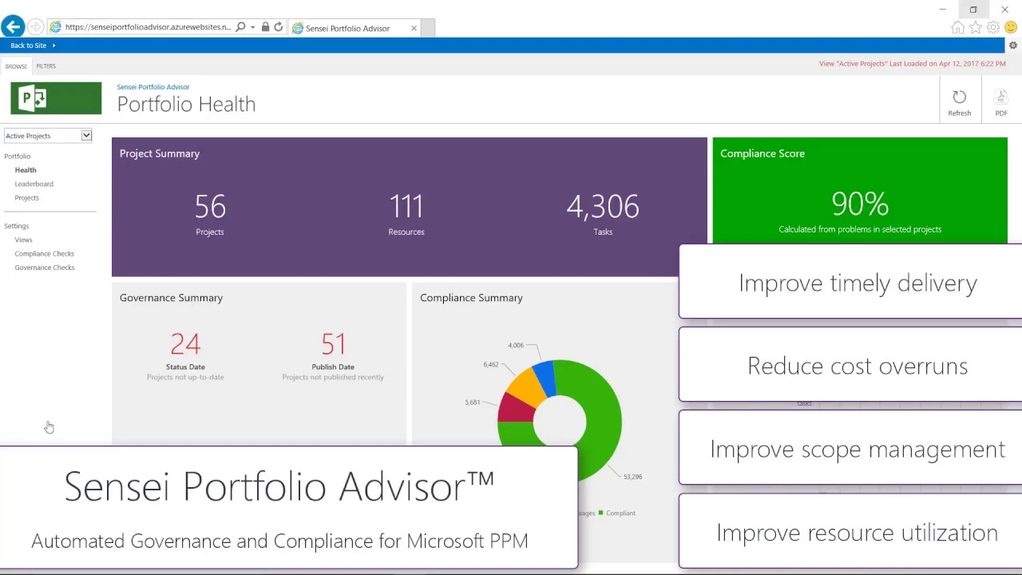The image size is (1022, 575).
Task: Open browser Tools gear icon
Action: pyautogui.click(x=992, y=28)
